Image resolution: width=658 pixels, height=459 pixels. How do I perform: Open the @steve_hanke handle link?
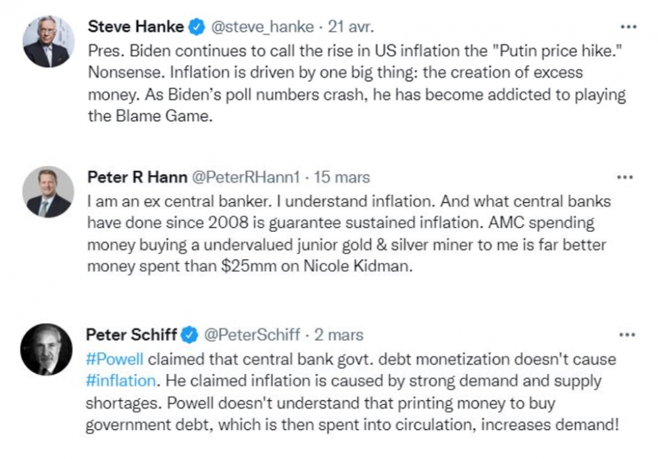[261, 27]
